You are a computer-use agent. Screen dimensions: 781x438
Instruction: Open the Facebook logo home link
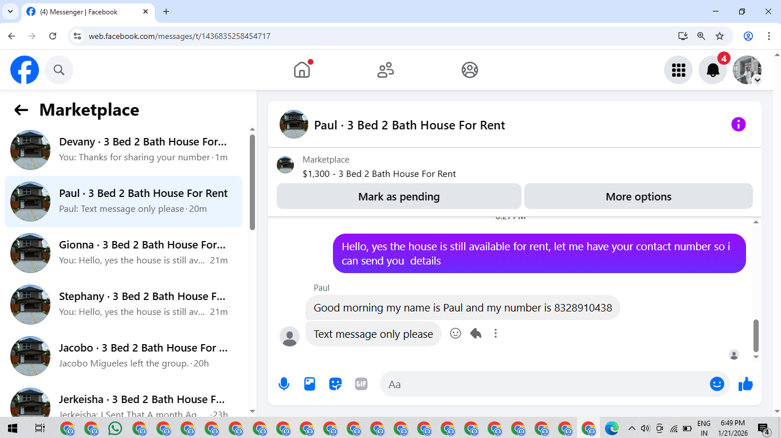(x=25, y=70)
